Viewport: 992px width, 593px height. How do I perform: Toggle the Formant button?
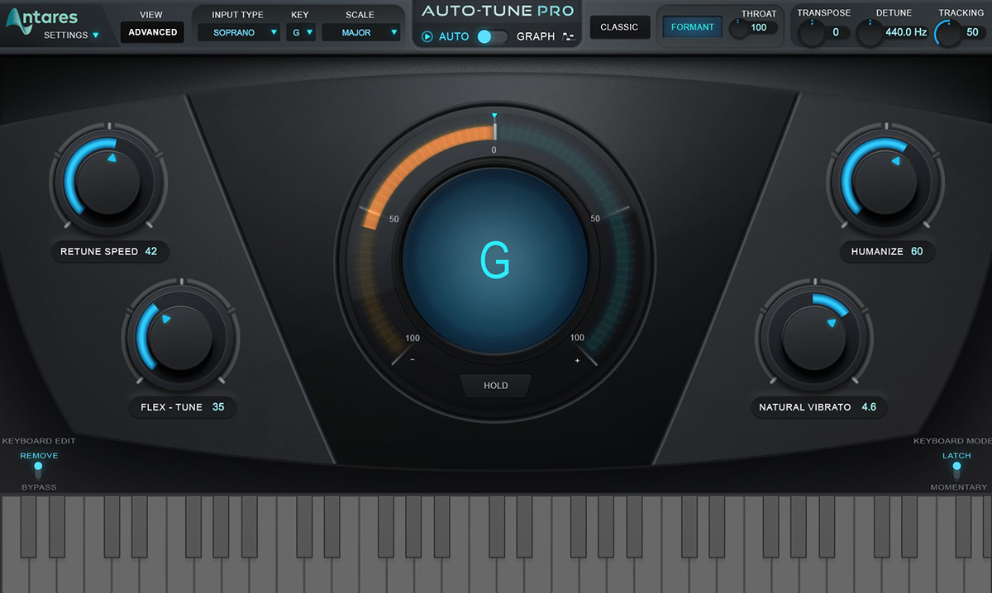693,27
